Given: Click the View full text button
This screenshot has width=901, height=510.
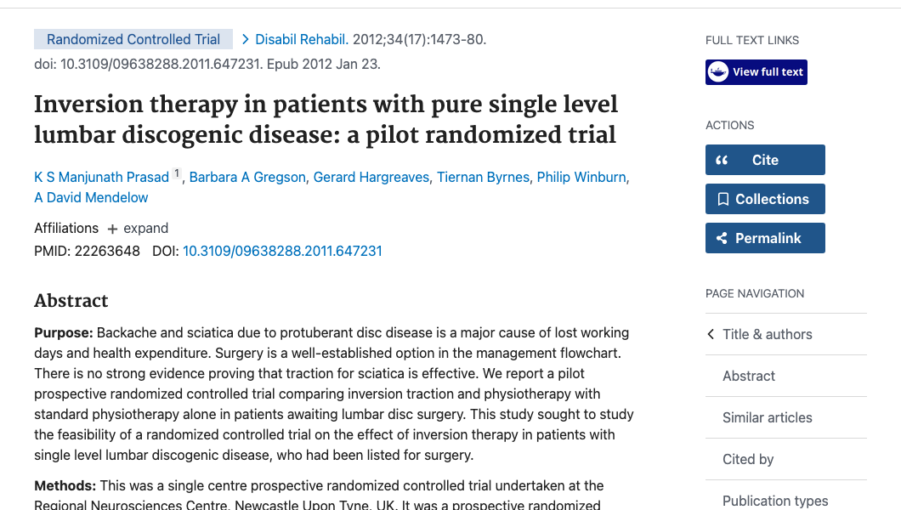Looking at the screenshot, I should click(x=756, y=71).
